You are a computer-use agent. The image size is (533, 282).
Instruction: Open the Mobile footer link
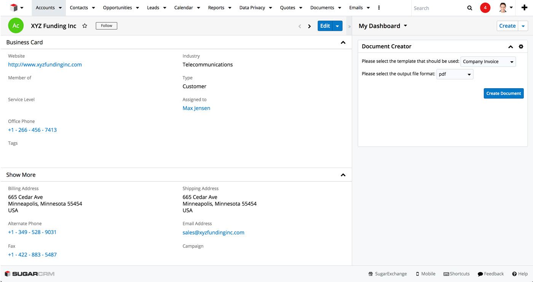pos(425,274)
